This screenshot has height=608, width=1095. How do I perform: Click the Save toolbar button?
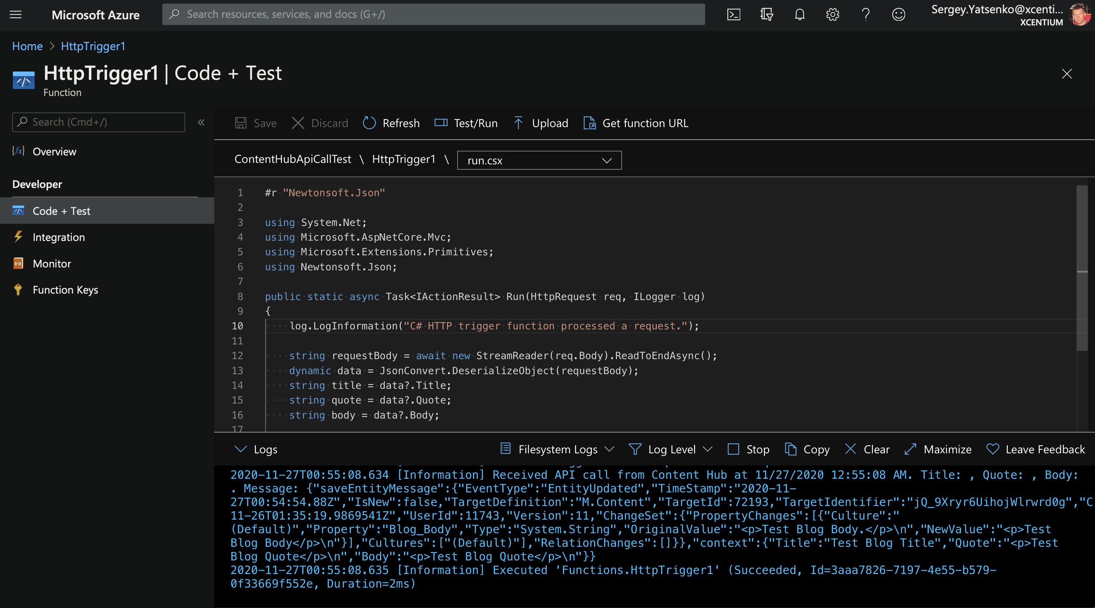[256, 123]
